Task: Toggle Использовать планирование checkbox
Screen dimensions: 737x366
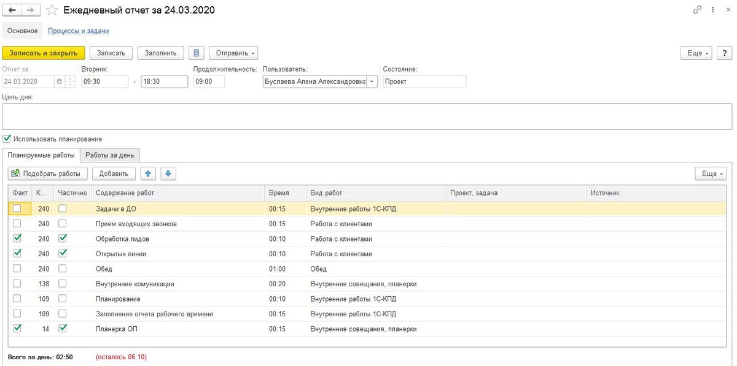Action: (x=7, y=139)
